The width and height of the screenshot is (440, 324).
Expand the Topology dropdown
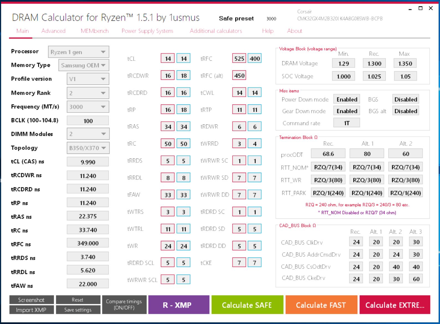[88, 148]
